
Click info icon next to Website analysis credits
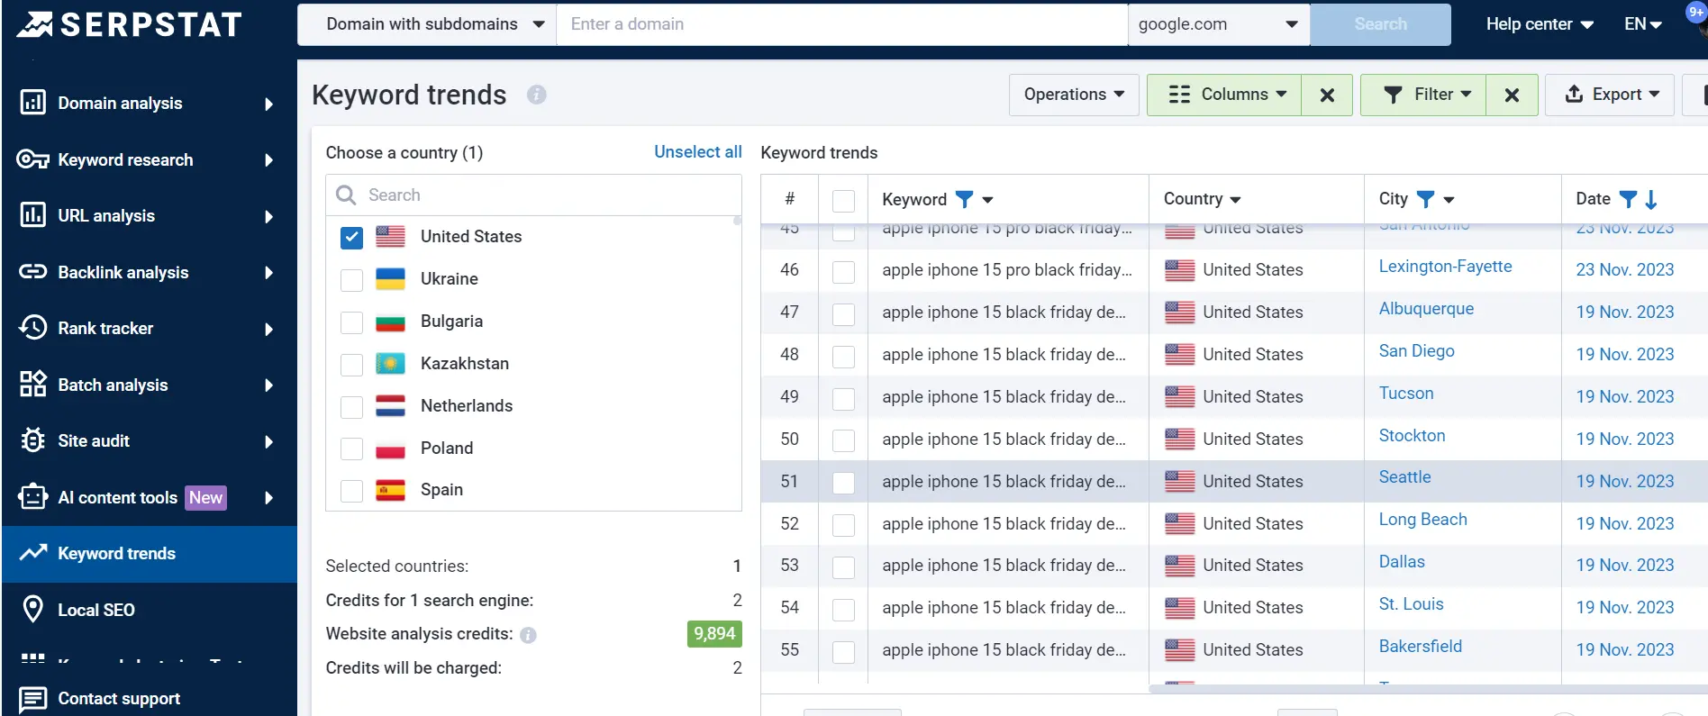528,635
